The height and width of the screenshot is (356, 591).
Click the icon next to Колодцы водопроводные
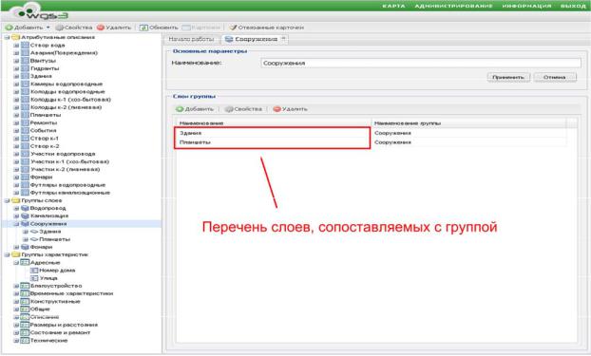[x=25, y=91]
